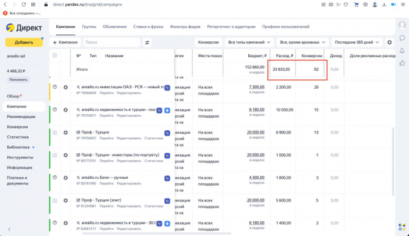
Task: Click thumbs-up feedback icon in right sidebar
Action: pos(402,63)
